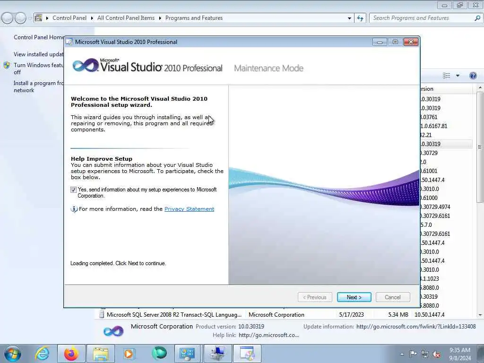Click the setup dialog's title bar icon
Viewport: 484px width, 363px height.
click(69, 42)
